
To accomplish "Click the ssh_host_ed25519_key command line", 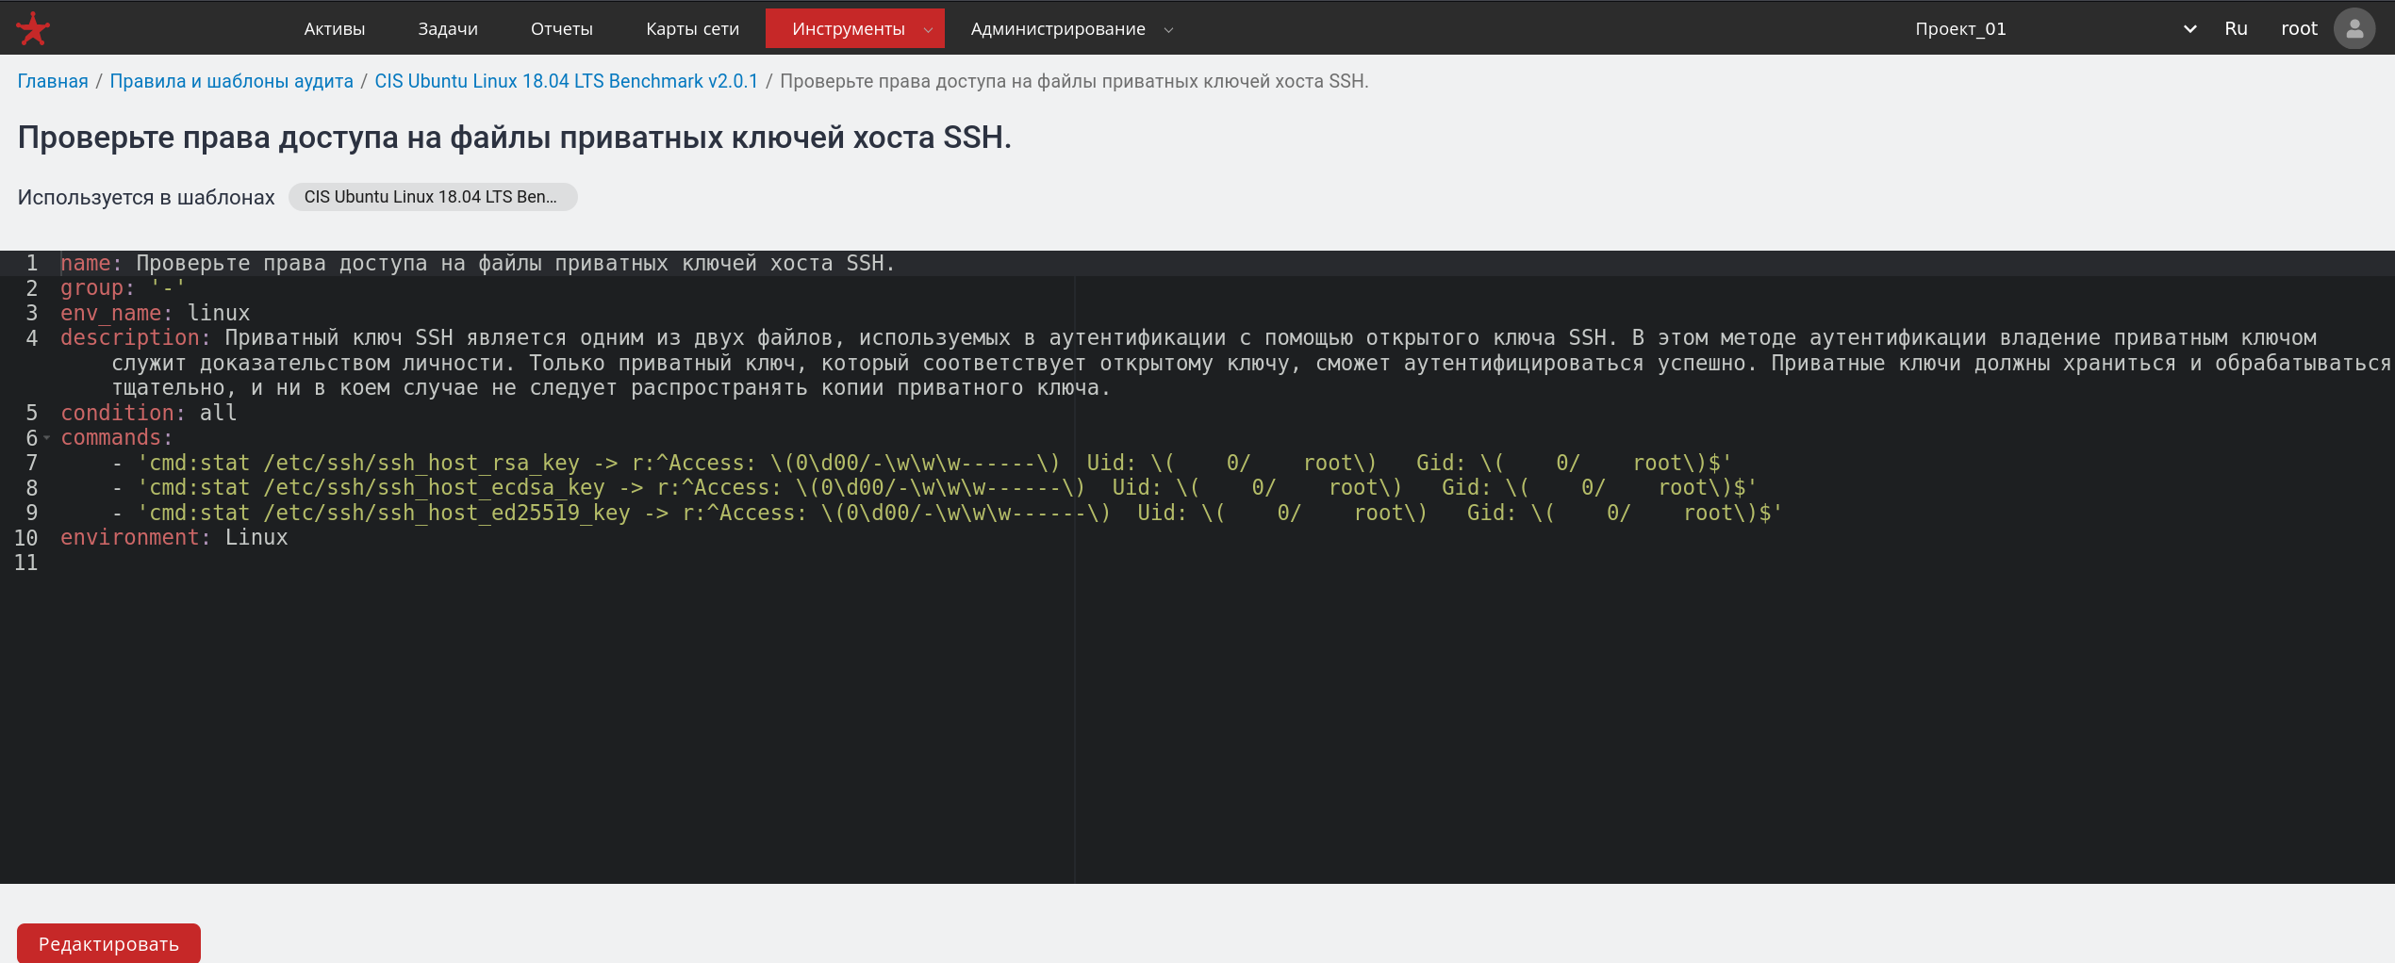I will pos(947,513).
